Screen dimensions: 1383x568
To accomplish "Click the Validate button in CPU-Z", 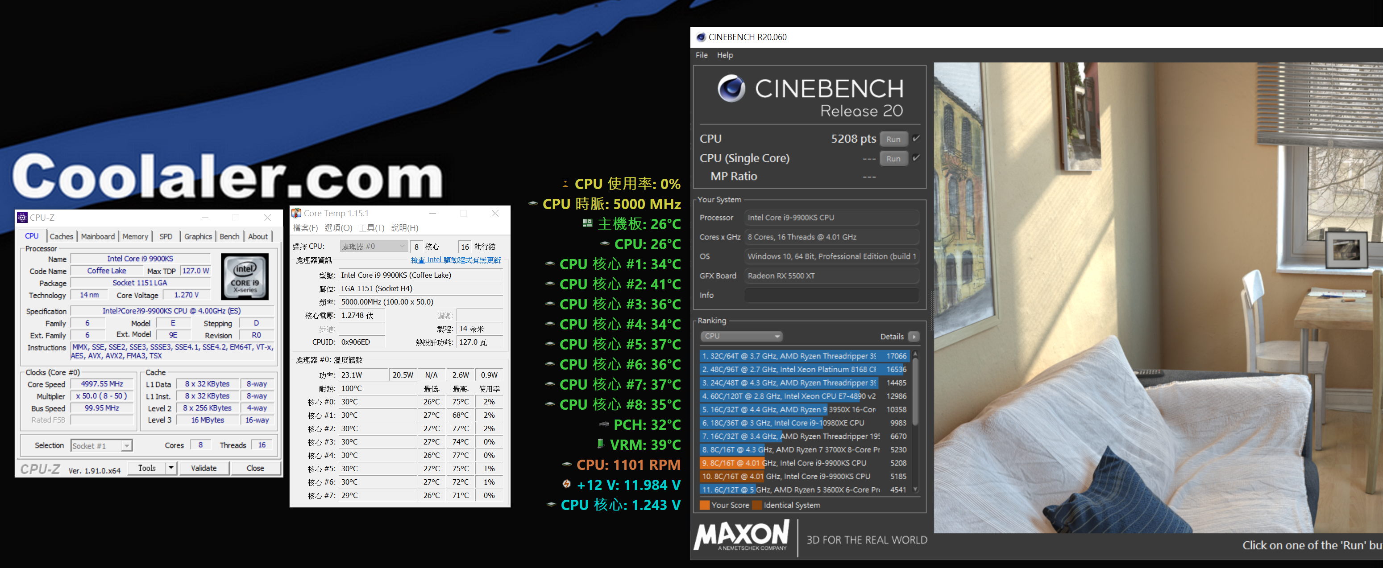I will 204,468.
